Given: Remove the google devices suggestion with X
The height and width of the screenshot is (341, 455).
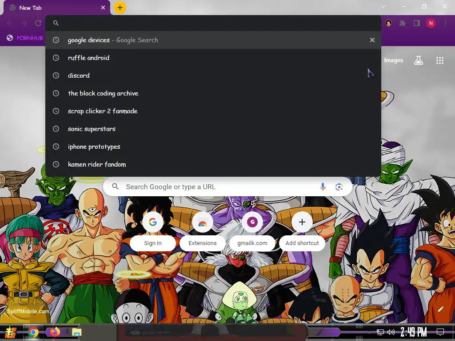Looking at the screenshot, I should (x=372, y=40).
